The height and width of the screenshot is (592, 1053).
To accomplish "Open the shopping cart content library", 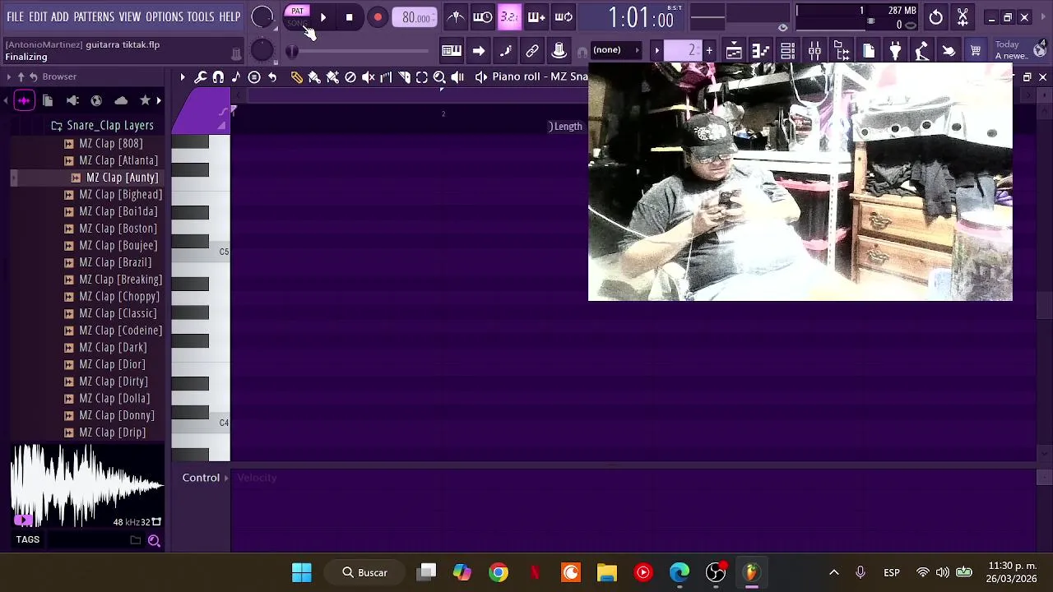I will pos(976,51).
